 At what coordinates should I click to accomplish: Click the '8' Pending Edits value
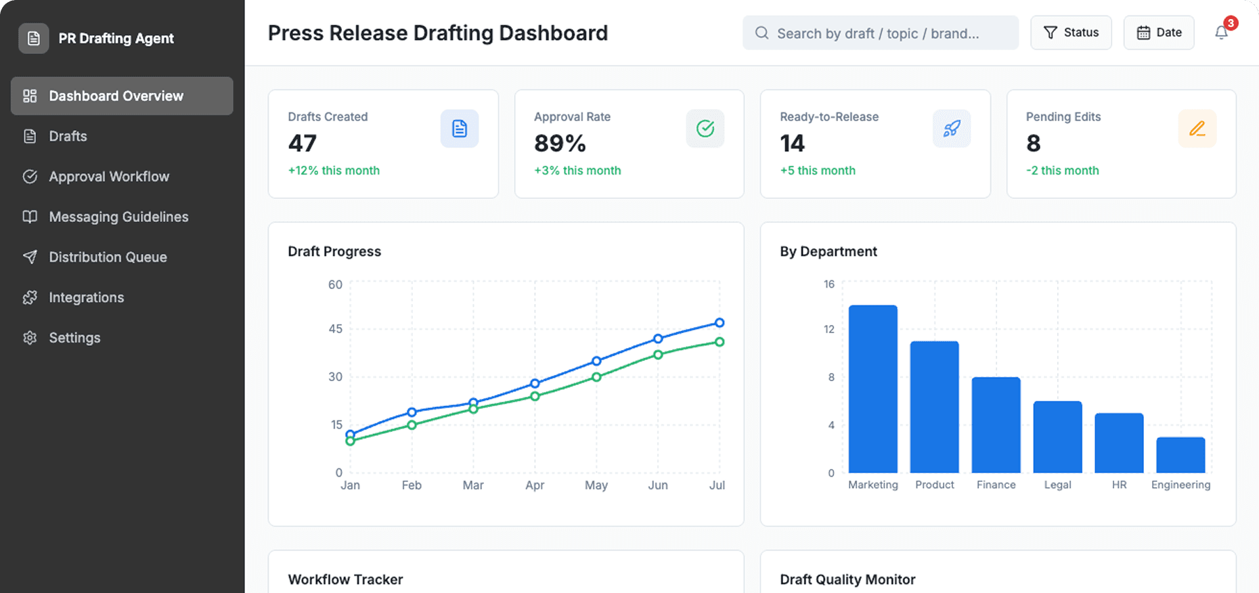(1034, 144)
